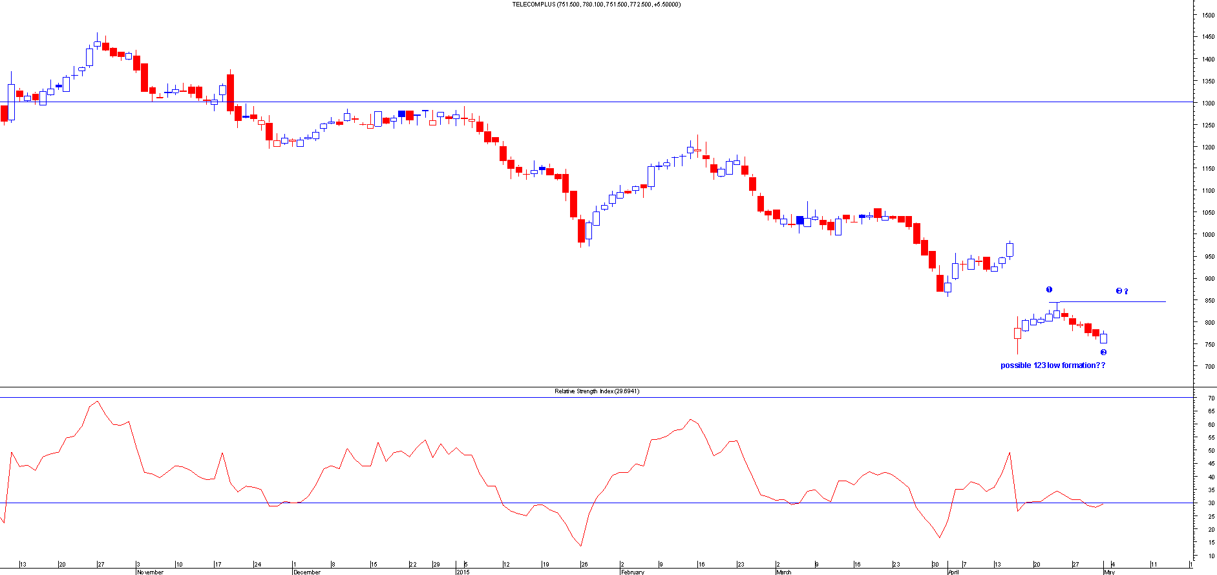The width and height of the screenshot is (1217, 575).
Task: Click the circled number 2 annotation marker
Action: pos(1103,353)
